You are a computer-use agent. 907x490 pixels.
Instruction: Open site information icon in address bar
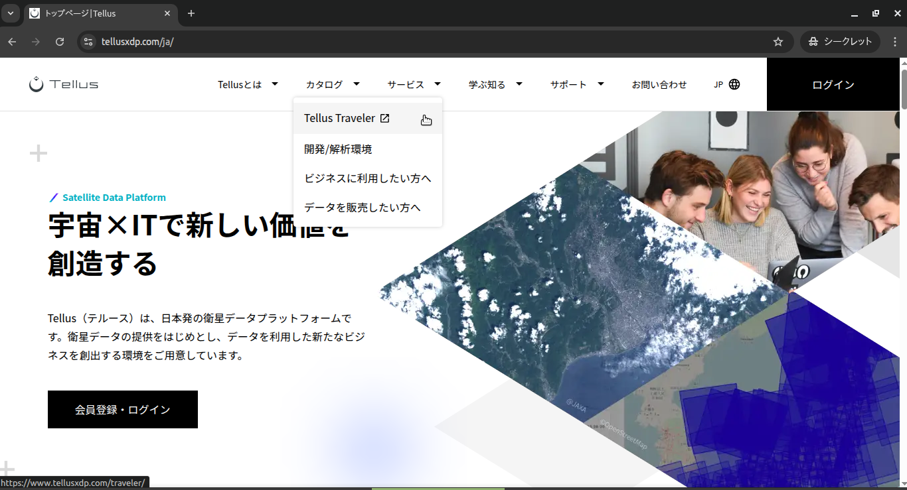(88, 42)
